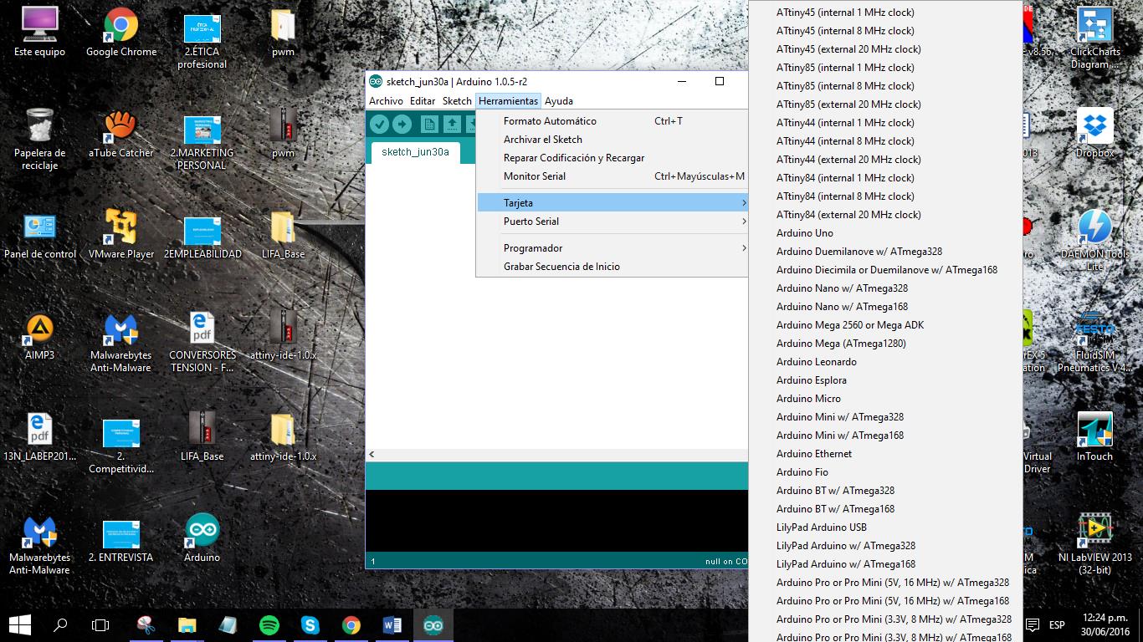1143x642 pixels.
Task: Open the Action Center notifications icon
Action: coord(1033,624)
